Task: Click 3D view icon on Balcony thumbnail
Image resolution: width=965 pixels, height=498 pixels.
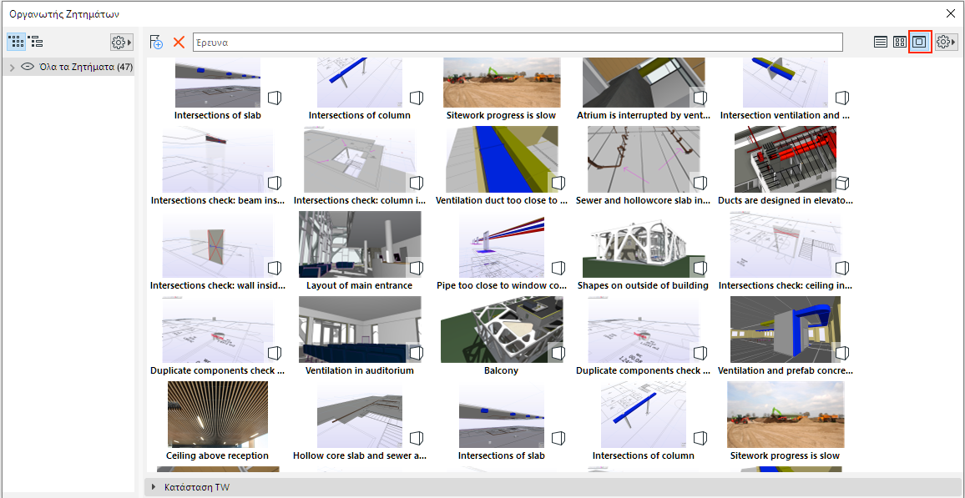Action: 558,353
